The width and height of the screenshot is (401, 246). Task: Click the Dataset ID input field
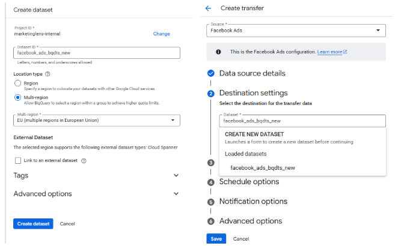(x=96, y=53)
